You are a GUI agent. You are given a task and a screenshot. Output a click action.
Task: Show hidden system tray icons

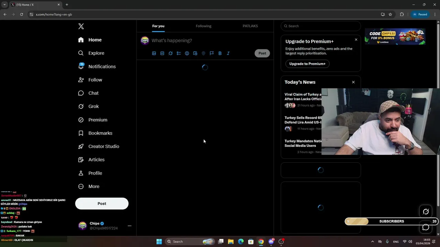372,242
